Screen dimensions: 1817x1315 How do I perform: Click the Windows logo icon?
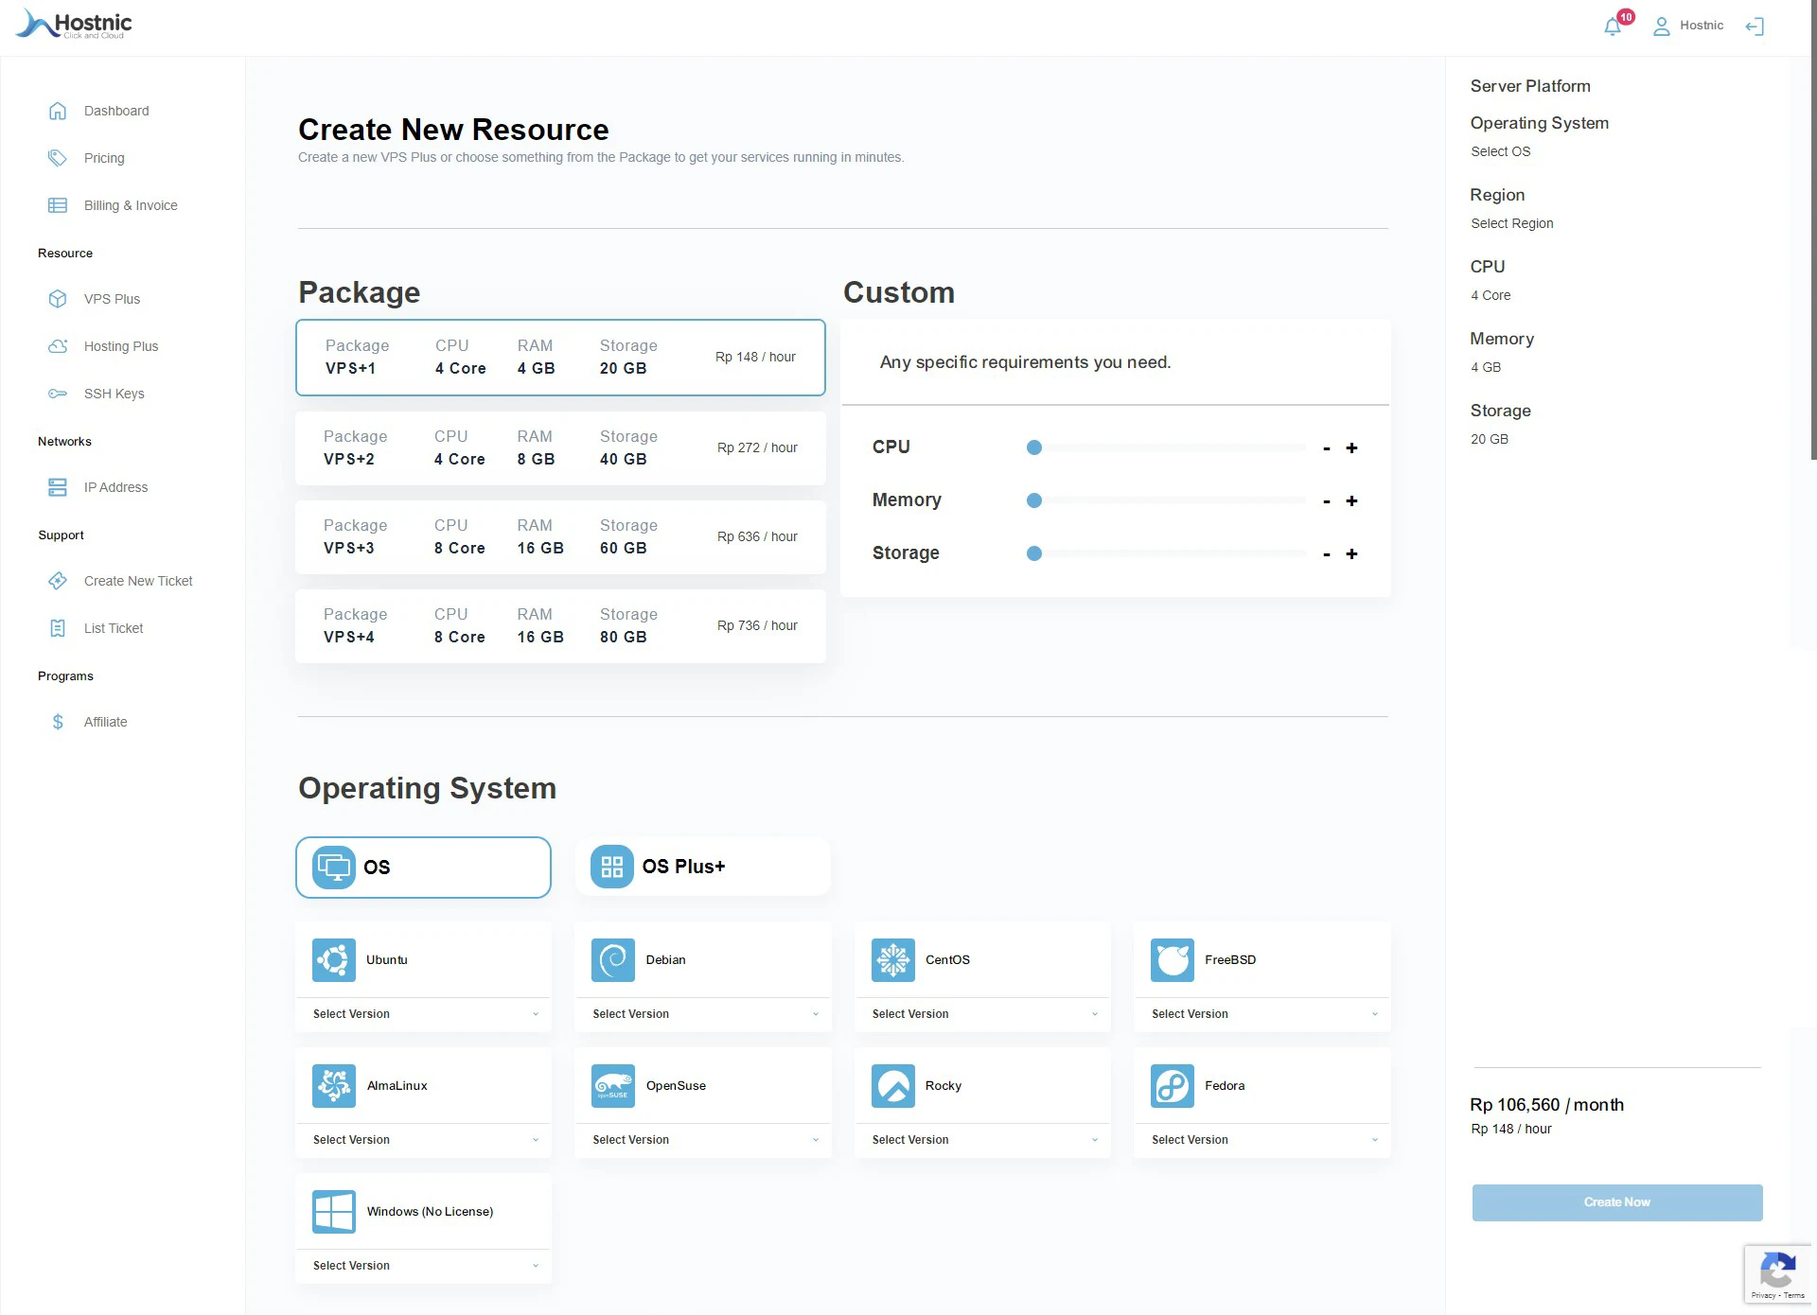(334, 1212)
